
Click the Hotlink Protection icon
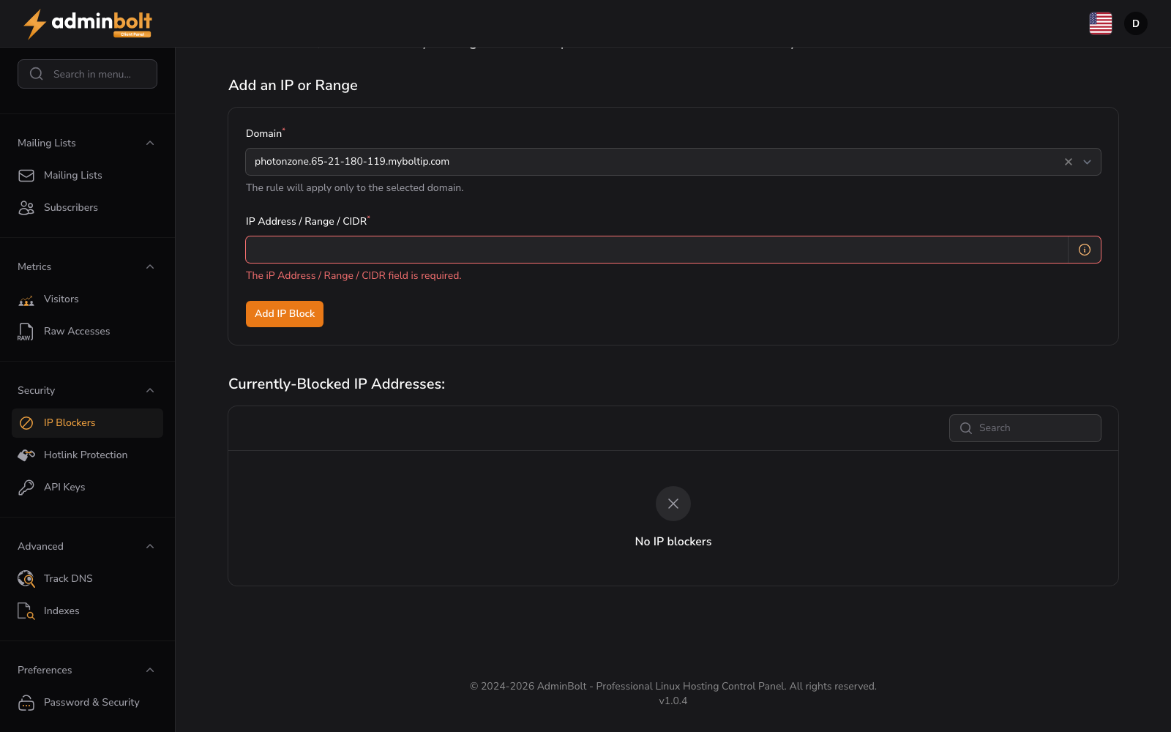point(26,455)
